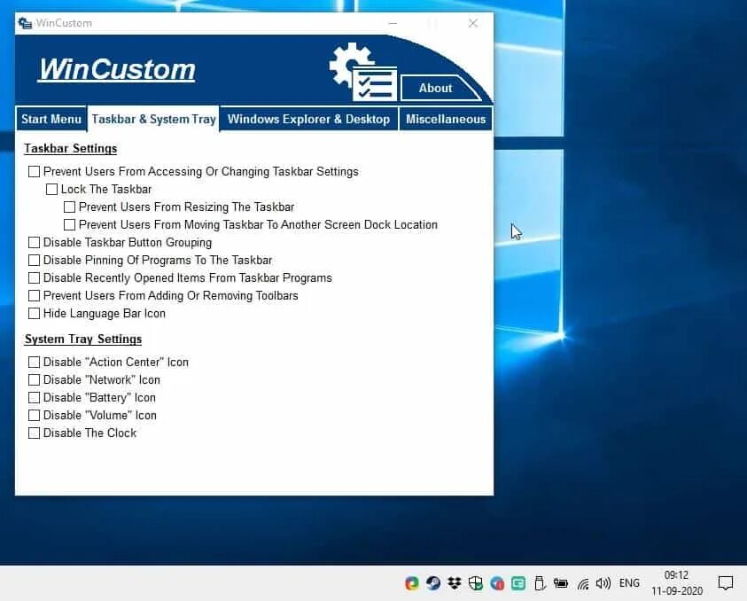Image resolution: width=747 pixels, height=601 pixels.
Task: Switch to the Start Menu tab
Action: pos(51,118)
